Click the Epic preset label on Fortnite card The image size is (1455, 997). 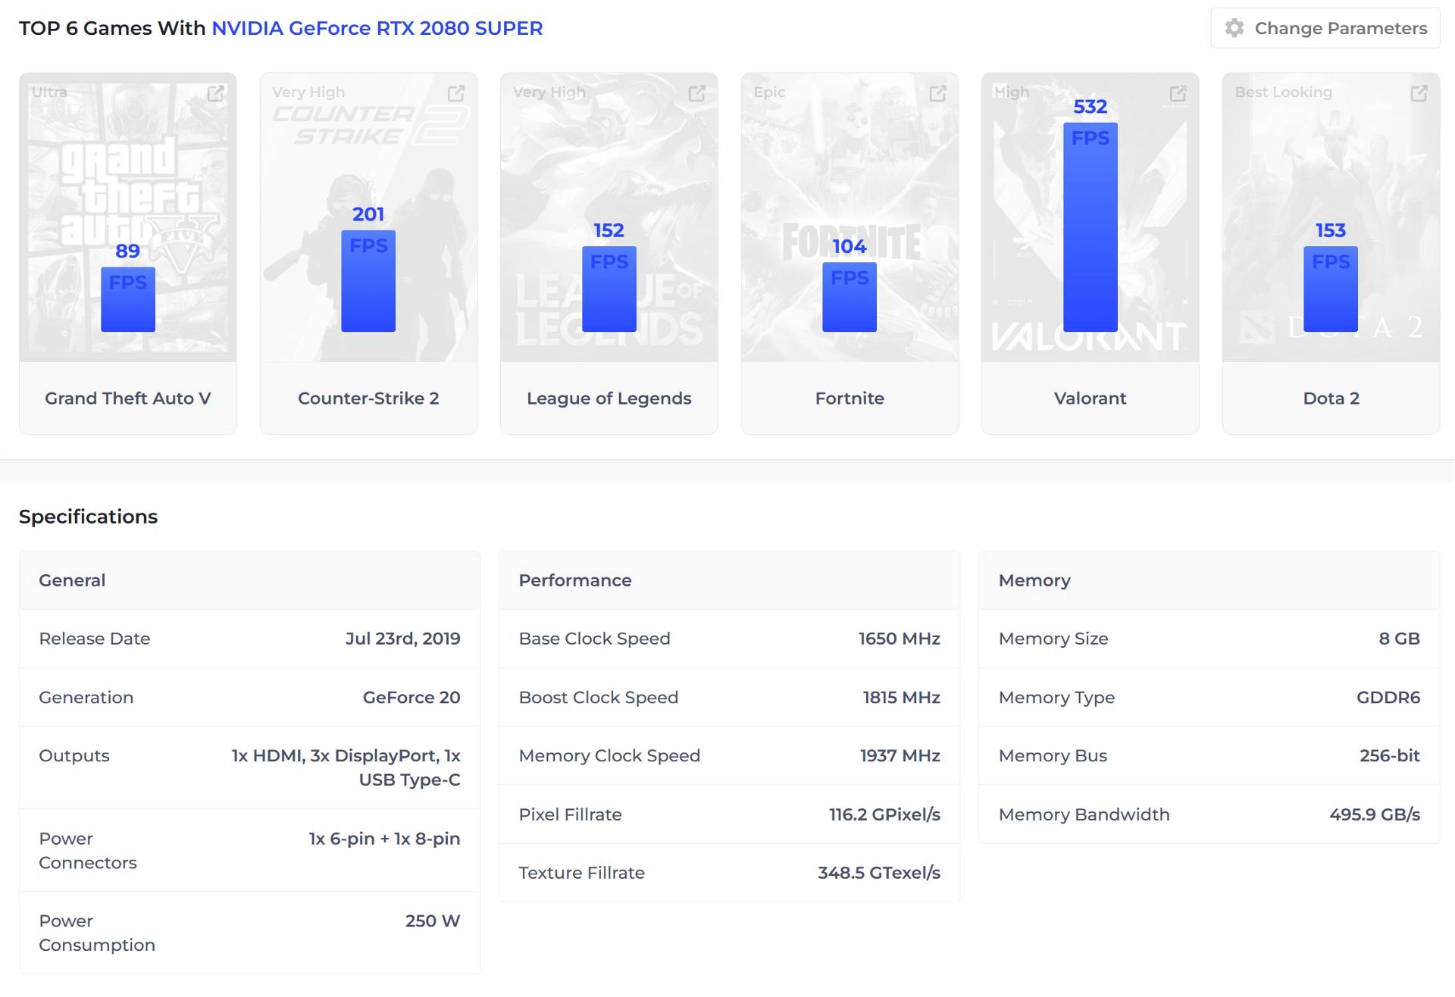tap(769, 92)
